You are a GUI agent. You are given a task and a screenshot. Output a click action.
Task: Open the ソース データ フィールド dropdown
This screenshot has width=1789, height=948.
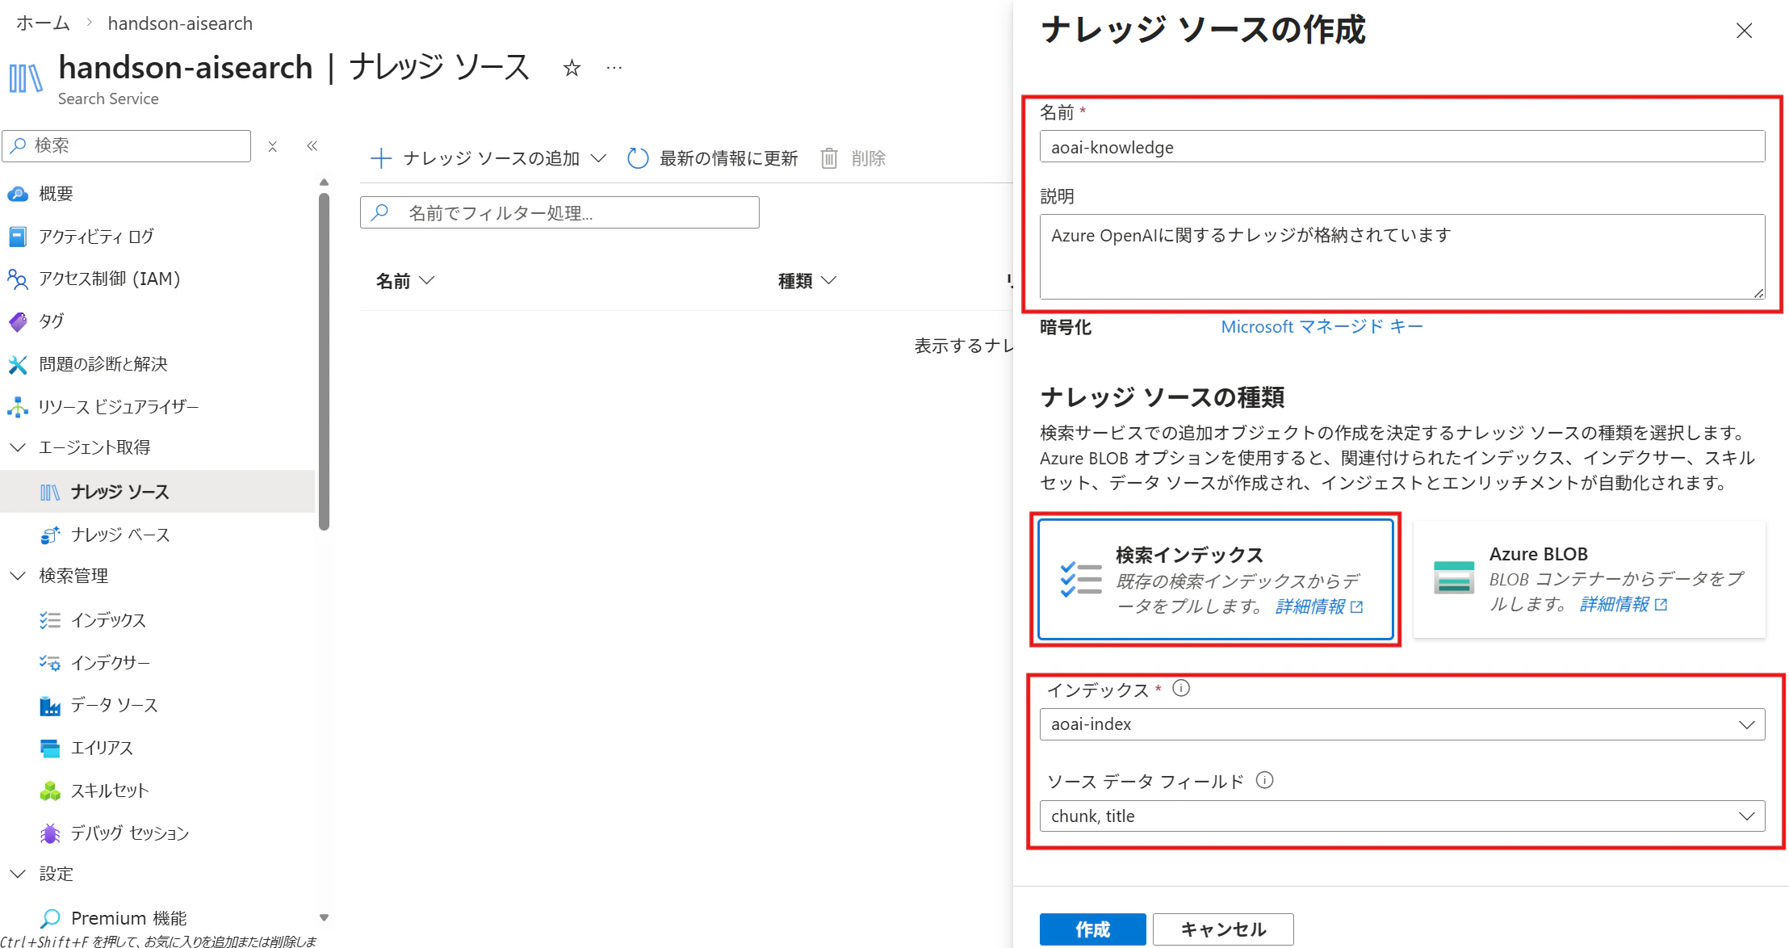1401,816
